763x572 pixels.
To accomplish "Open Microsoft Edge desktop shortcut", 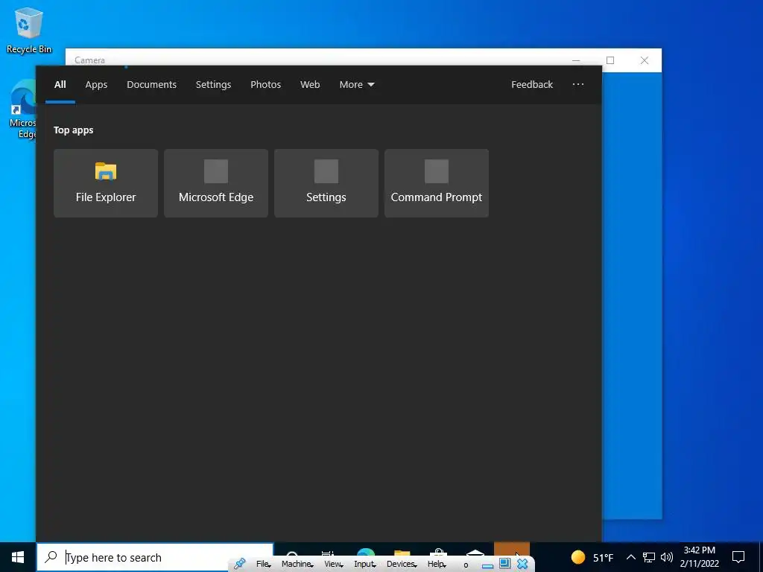I will (x=23, y=109).
